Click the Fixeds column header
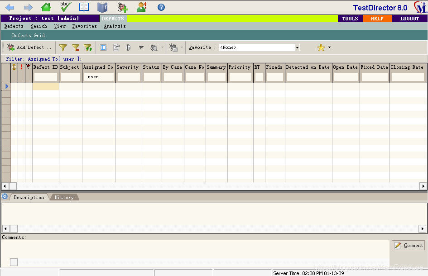Screen dimensions: 428x276 click(x=274, y=67)
